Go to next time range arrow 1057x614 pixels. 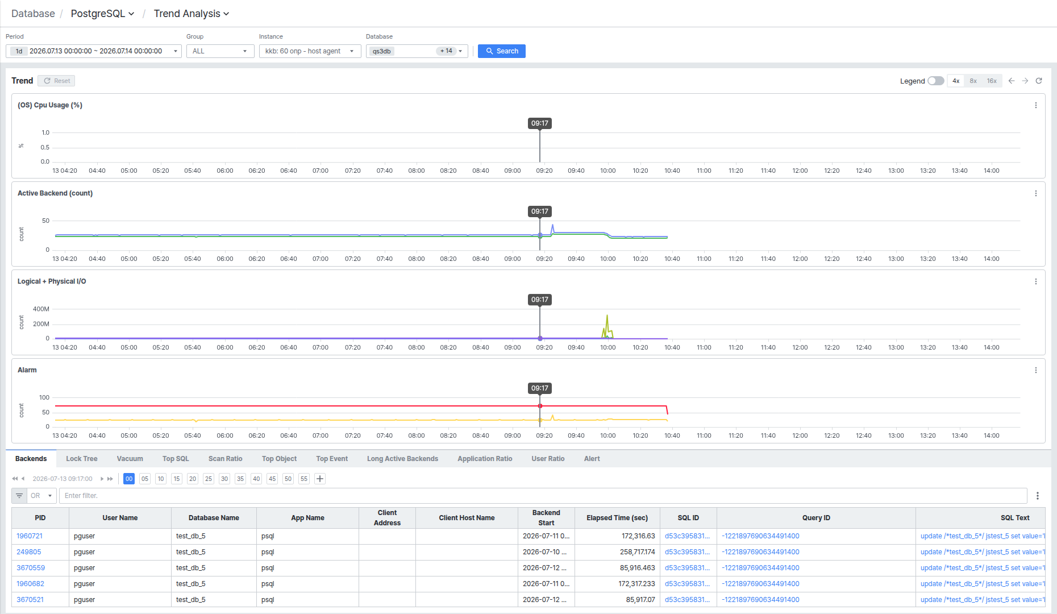[x=1025, y=81]
